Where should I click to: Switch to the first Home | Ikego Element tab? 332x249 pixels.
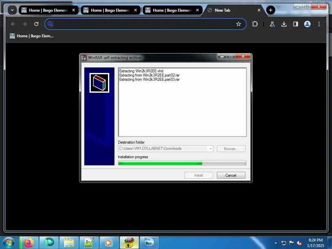pos(49,10)
